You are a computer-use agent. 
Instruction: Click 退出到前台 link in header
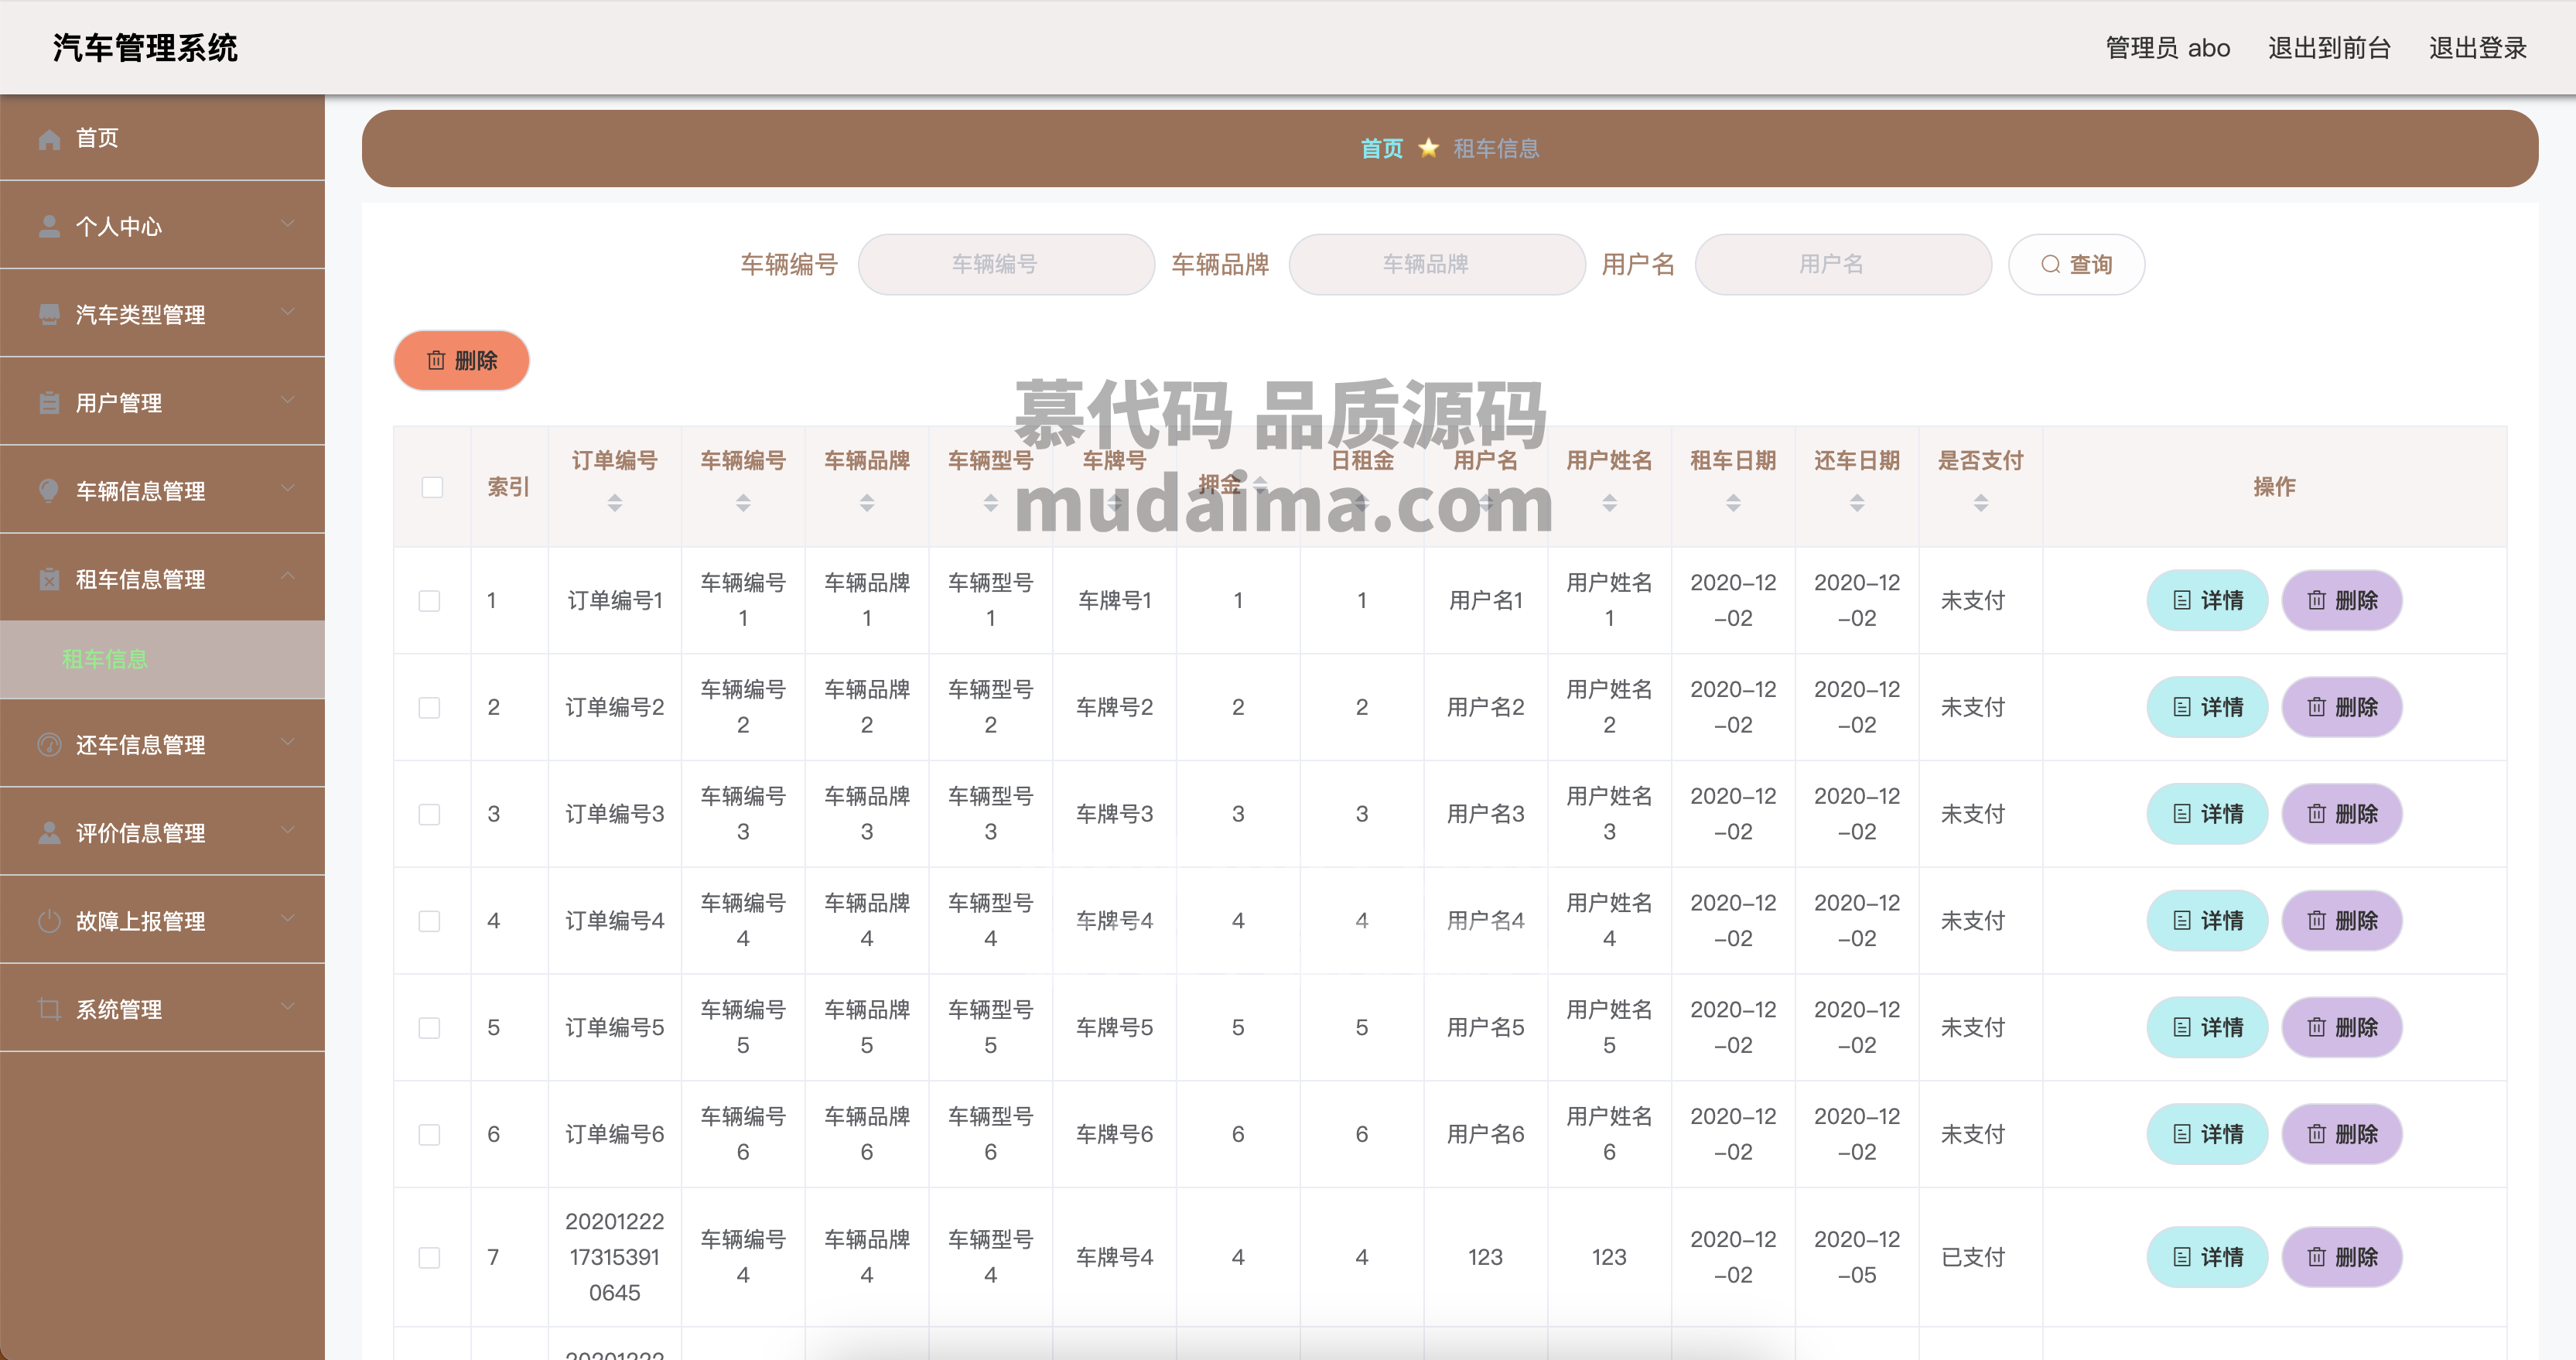pyautogui.click(x=2329, y=48)
